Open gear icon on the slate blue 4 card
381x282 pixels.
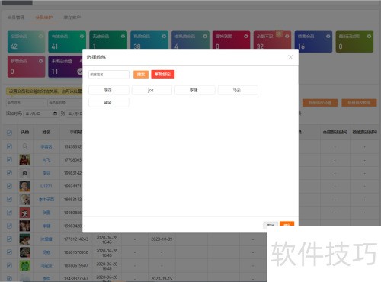point(205,37)
